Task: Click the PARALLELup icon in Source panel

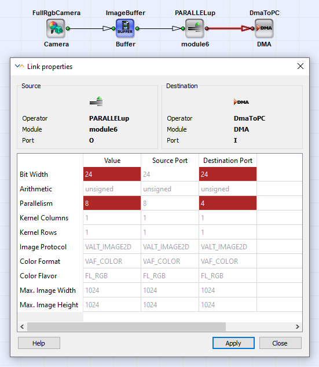Action: coord(96,101)
